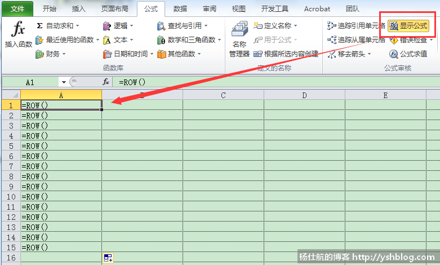Open the AutoSum (自动求和) sigma icon

click(x=39, y=26)
